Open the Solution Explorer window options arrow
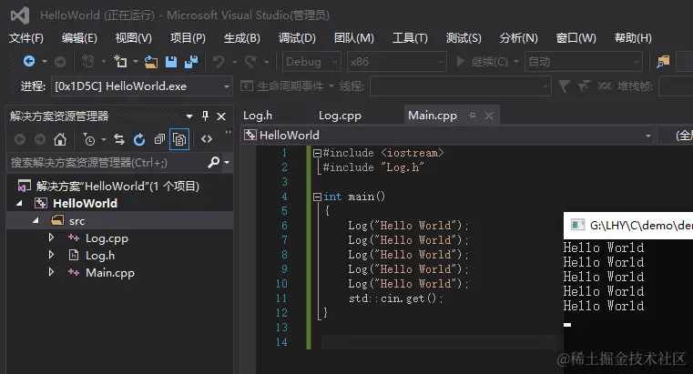Screen dimensions: 693x374 click(x=189, y=116)
